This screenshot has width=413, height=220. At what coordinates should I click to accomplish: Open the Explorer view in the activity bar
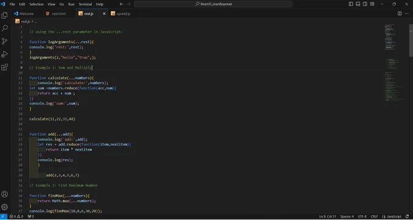click(4, 16)
